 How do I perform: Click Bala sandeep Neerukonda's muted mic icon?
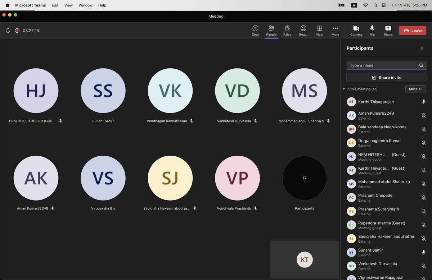(424, 129)
